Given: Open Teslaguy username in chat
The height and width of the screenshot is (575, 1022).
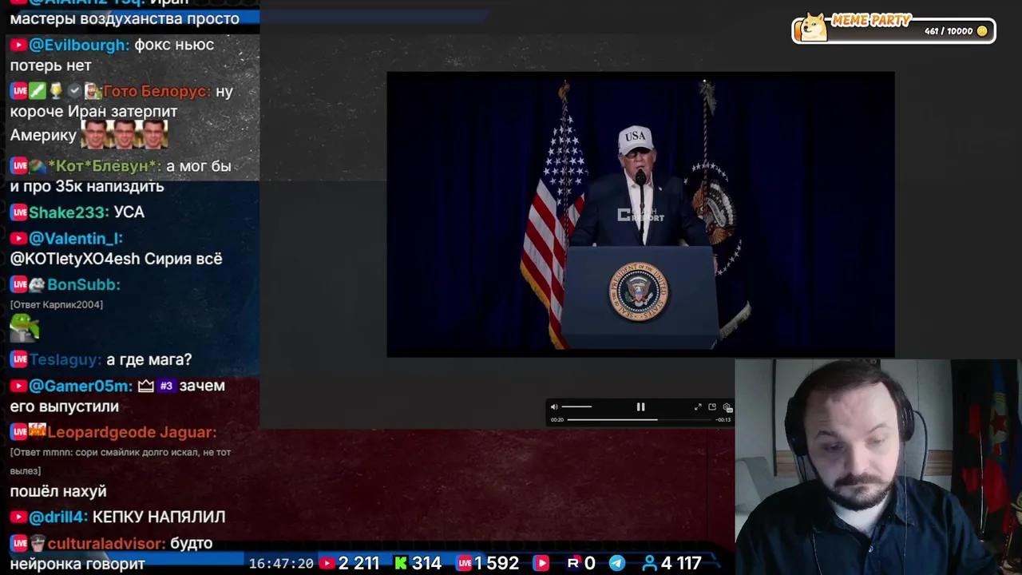Looking at the screenshot, I should click(65, 360).
